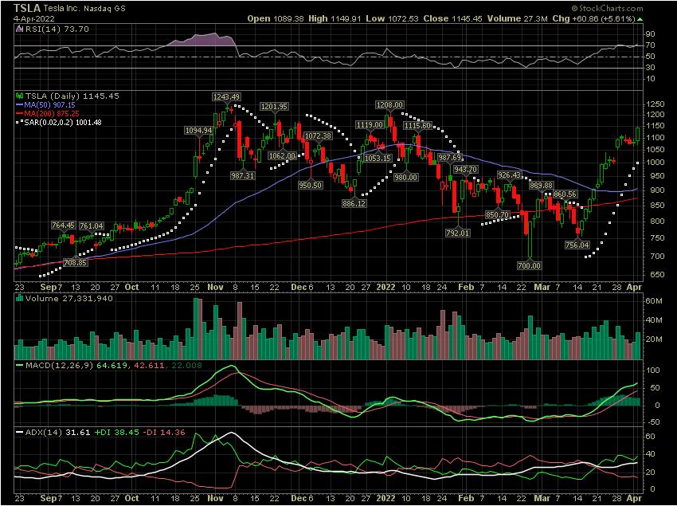Click the 'ADX(14) 31.61' label
This screenshot has height=506, width=677.
click(57, 432)
